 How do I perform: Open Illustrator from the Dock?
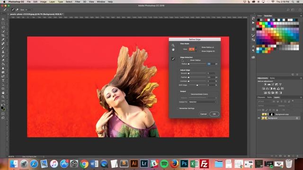tap(134, 164)
